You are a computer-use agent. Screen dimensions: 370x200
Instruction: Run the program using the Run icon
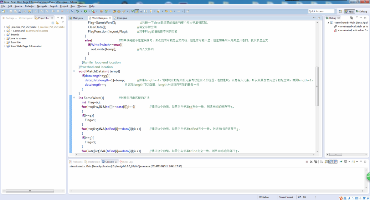pyautogui.click(x=85, y=11)
